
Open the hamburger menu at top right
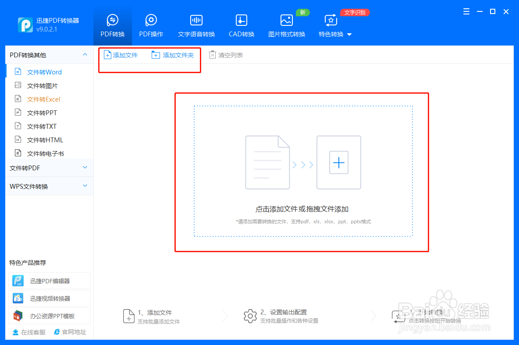coord(466,12)
